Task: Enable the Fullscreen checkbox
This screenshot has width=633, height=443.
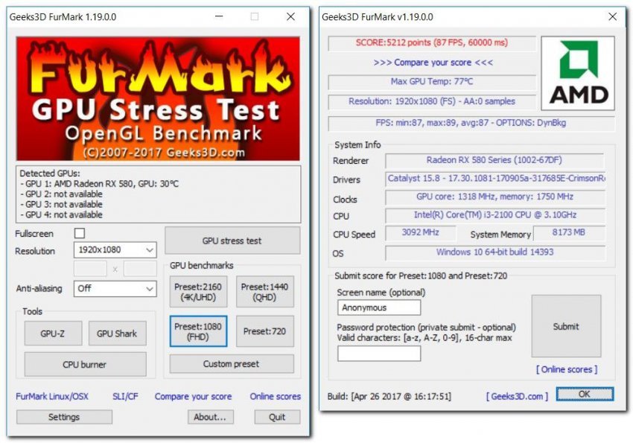Action: (x=80, y=233)
